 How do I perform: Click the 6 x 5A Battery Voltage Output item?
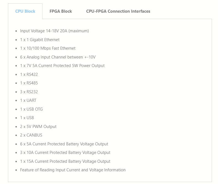[x=64, y=144]
